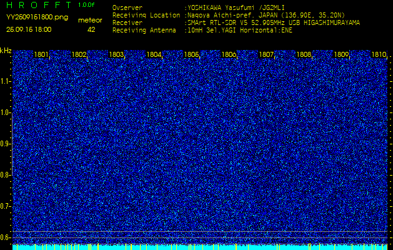The height and width of the screenshot is (250, 393).
Task: Click the 1.1 kHz axis label
Action: 6,81
